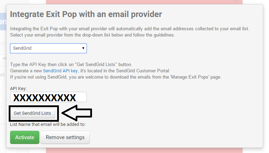The image size is (269, 153).
Task: Click the 'List Name that email will be added to' label
Action: coord(48,124)
